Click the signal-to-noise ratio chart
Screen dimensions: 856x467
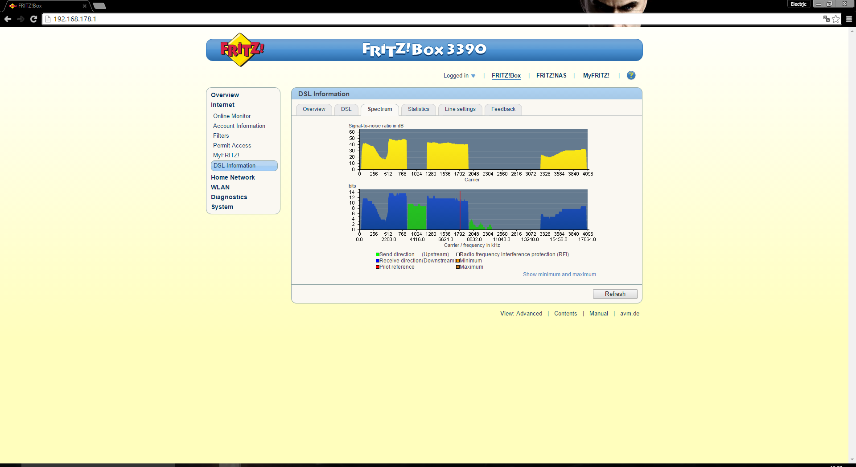pyautogui.click(x=473, y=149)
